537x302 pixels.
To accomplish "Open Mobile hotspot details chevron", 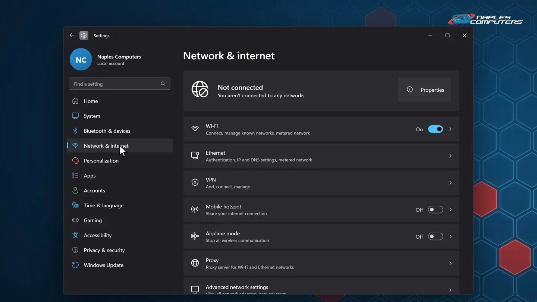I will coord(450,210).
